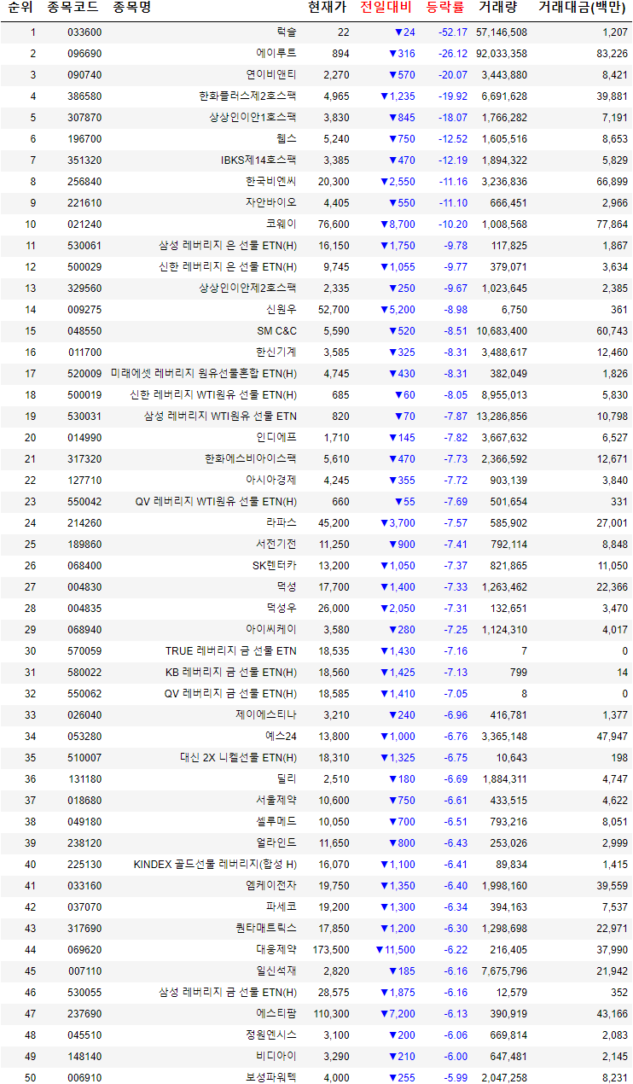
Task: Select stock name 예스24
Action: (x=282, y=737)
